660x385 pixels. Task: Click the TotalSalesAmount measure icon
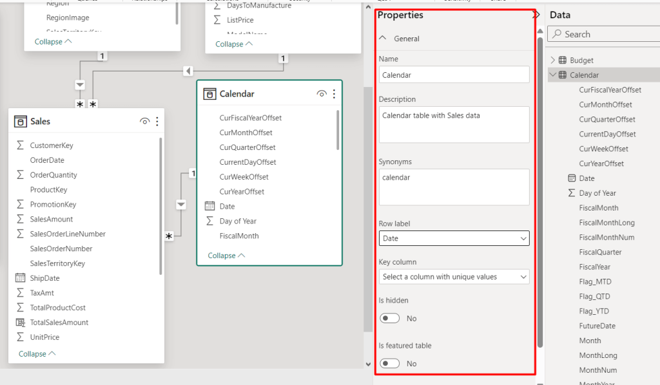(x=20, y=323)
